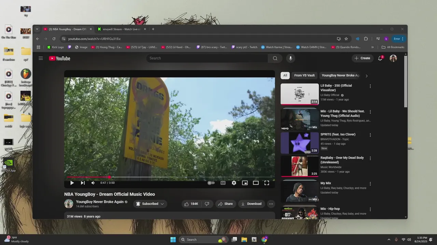Screen dimensions: 437x245
Task: Go to the YouTube home logo
Action: click(59, 59)
